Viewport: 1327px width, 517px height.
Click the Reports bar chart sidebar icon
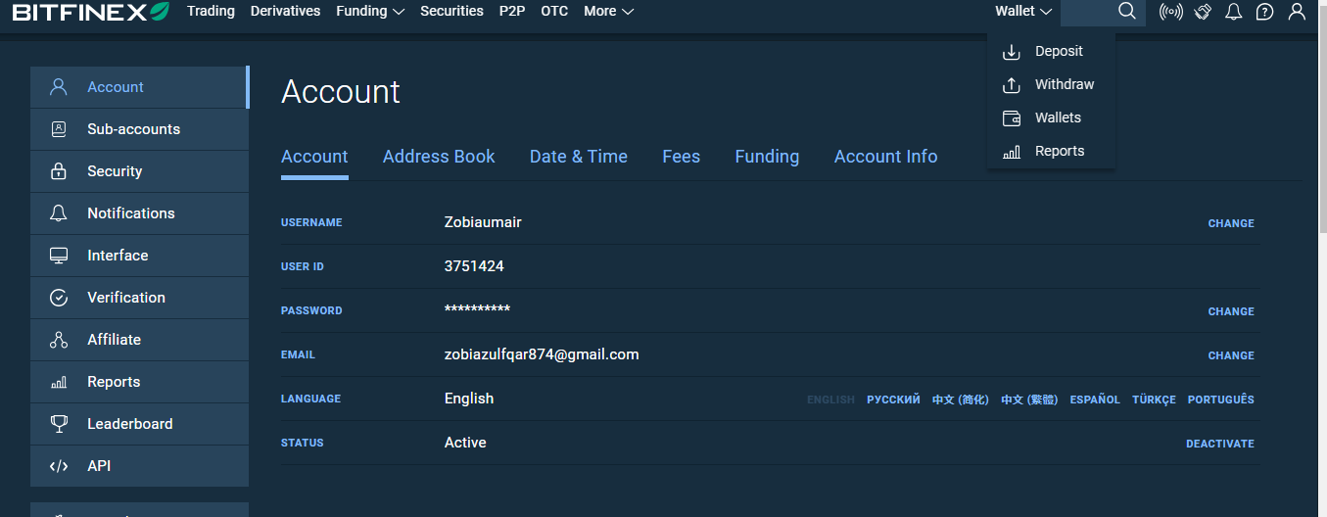pyautogui.click(x=59, y=382)
